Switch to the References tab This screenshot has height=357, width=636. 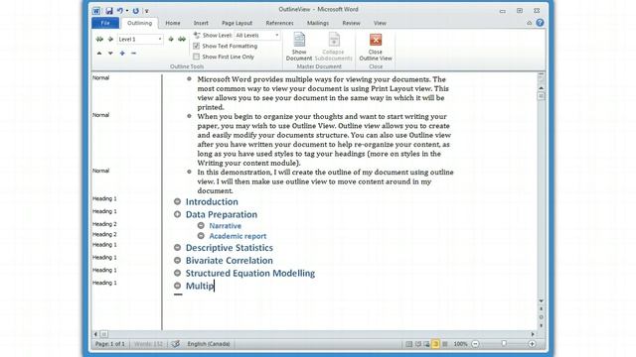(x=279, y=23)
